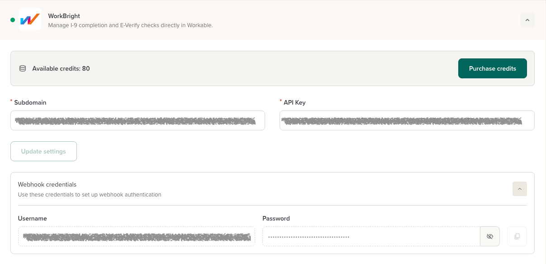The image size is (546, 264).
Task: Click the WorkBright logo icon
Action: coord(30,20)
